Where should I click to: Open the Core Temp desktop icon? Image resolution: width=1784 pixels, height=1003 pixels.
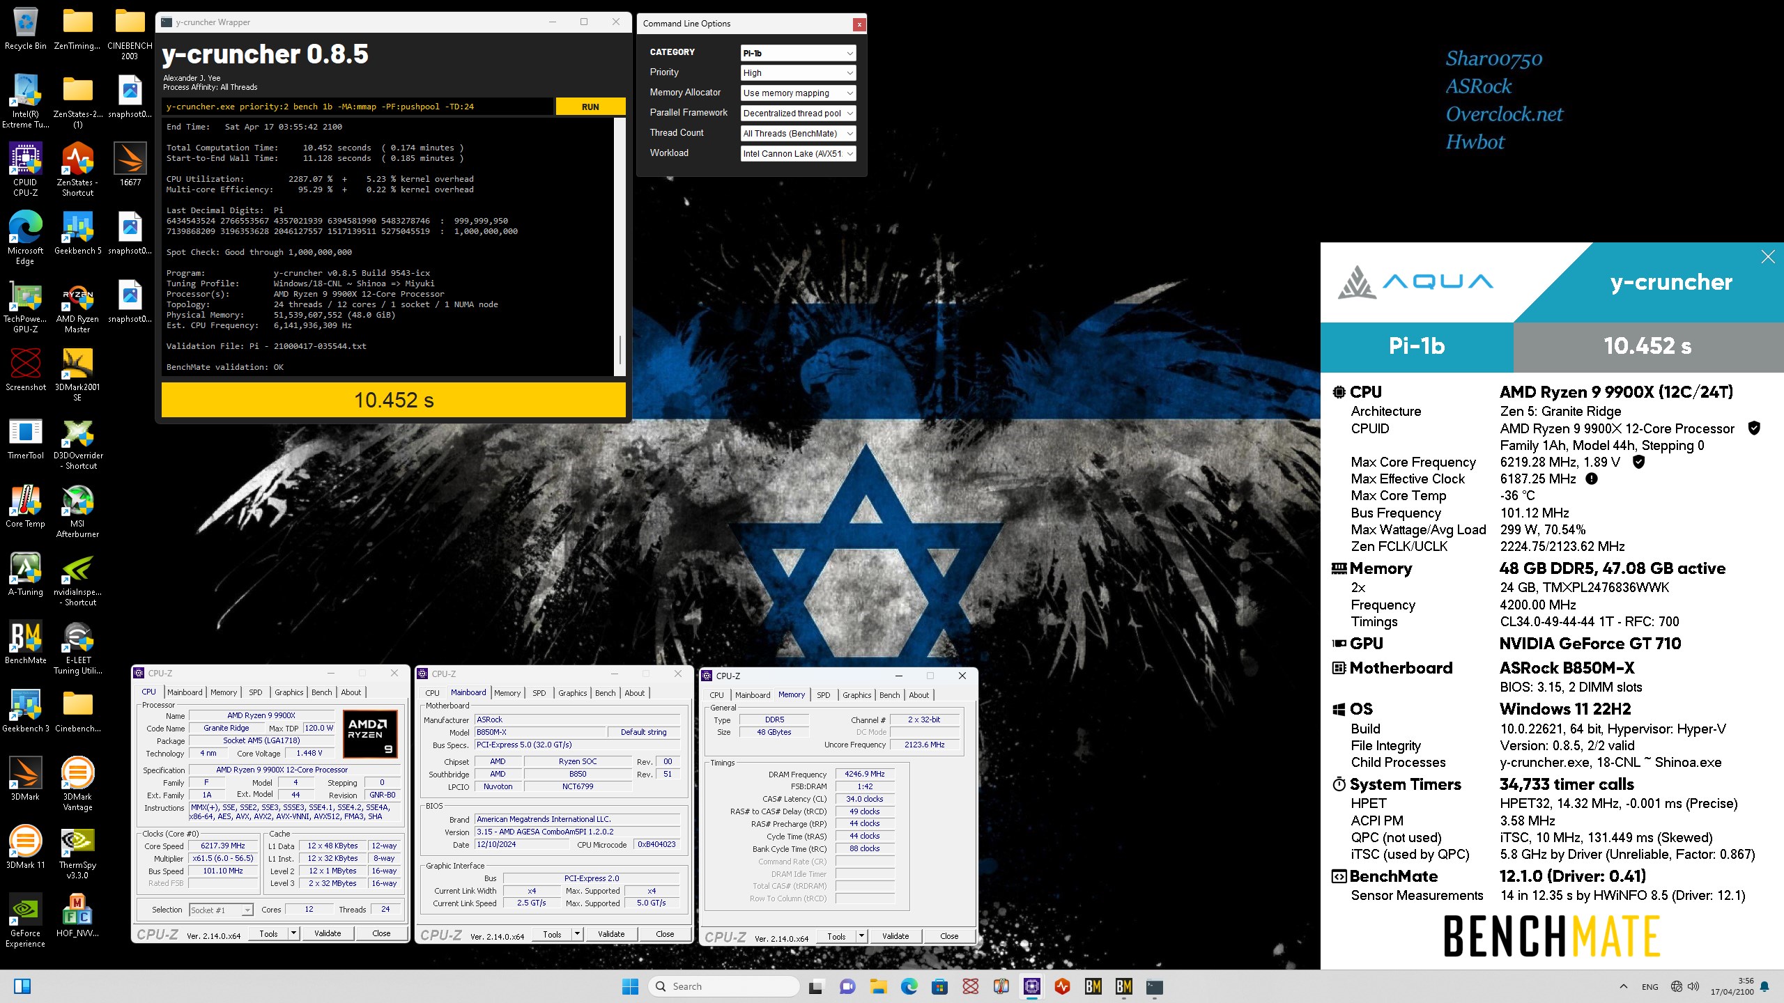[26, 506]
